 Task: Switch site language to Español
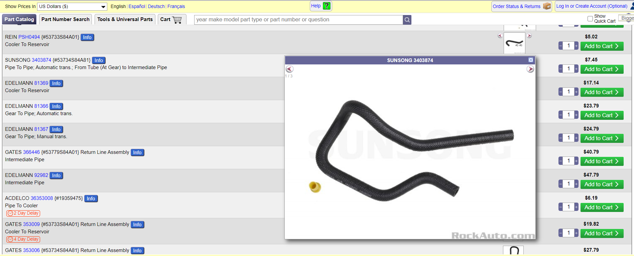point(137,6)
